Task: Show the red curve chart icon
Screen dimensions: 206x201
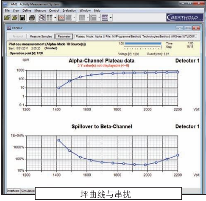Action: coord(61,18)
